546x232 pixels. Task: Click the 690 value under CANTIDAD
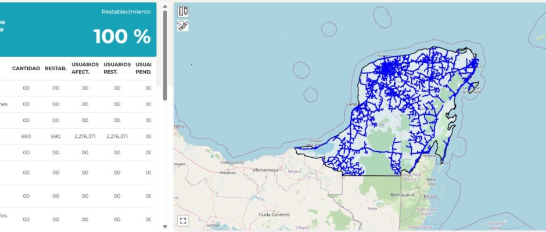click(26, 136)
